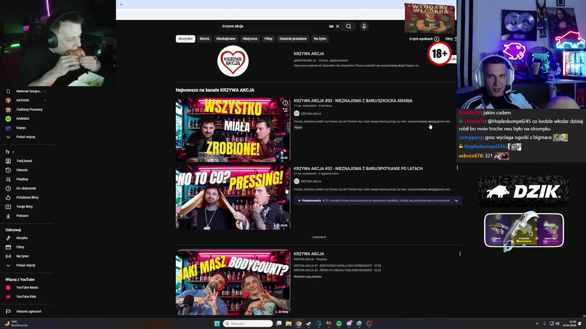
Task: Click the Windows taskbar Wyszukaj search box
Action: (248, 324)
